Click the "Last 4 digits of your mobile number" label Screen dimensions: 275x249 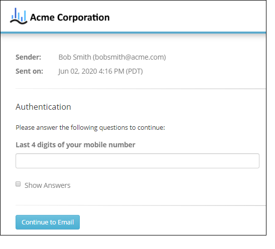[75, 145]
